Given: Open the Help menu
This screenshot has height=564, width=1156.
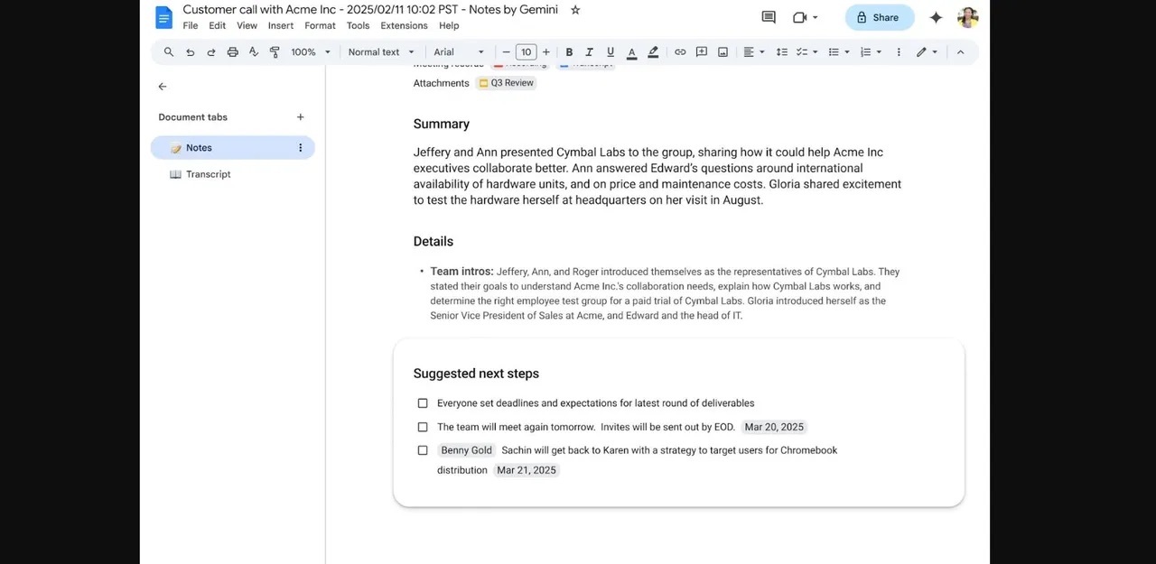Looking at the screenshot, I should [449, 26].
